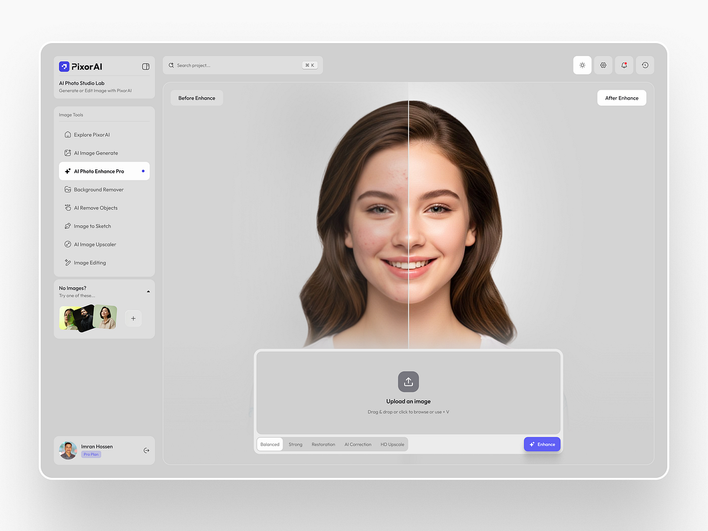Collapse the No Images section

pyautogui.click(x=148, y=291)
